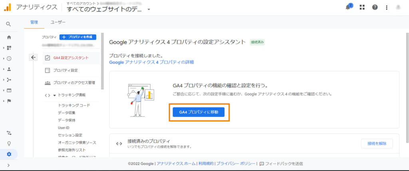409x171 pixels.
Task: Click プロパティ設定 layout icon
Action: point(47,71)
